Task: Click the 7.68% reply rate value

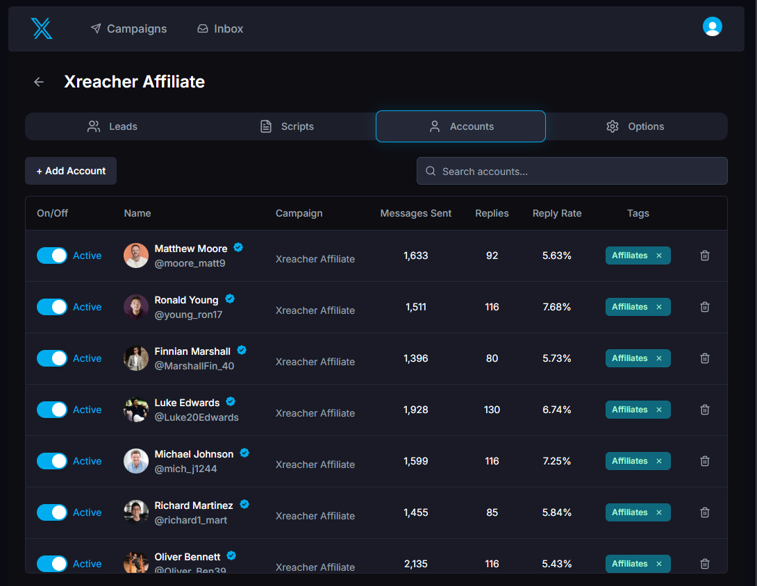Action: pos(557,307)
